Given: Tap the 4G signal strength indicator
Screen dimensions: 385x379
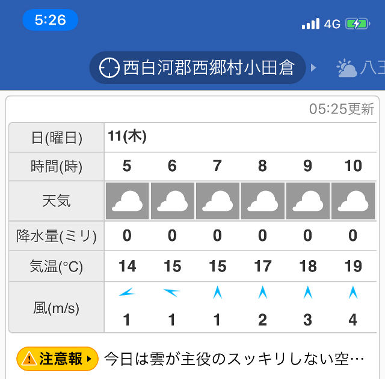Looking at the screenshot, I should tap(321, 24).
